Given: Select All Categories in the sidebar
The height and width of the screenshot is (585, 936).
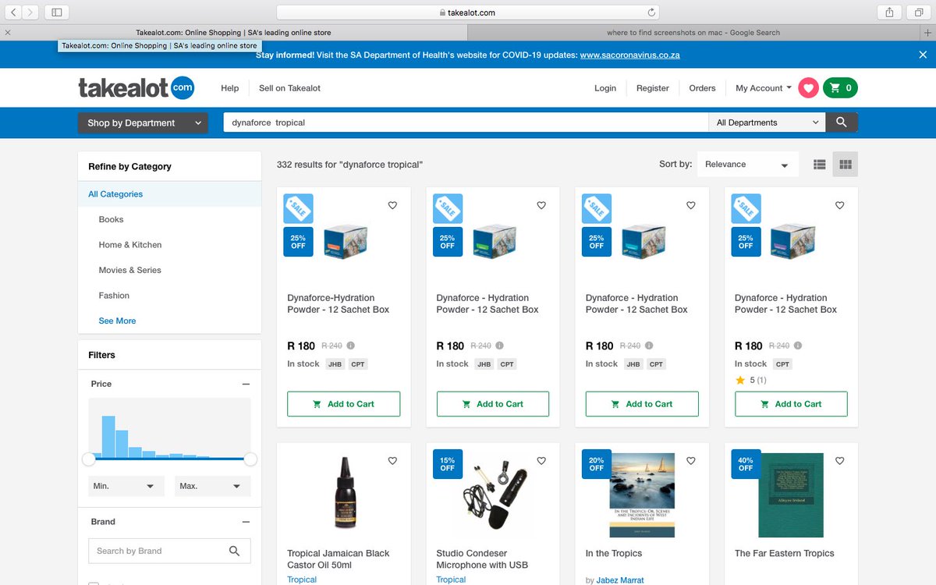Looking at the screenshot, I should pos(169,194).
